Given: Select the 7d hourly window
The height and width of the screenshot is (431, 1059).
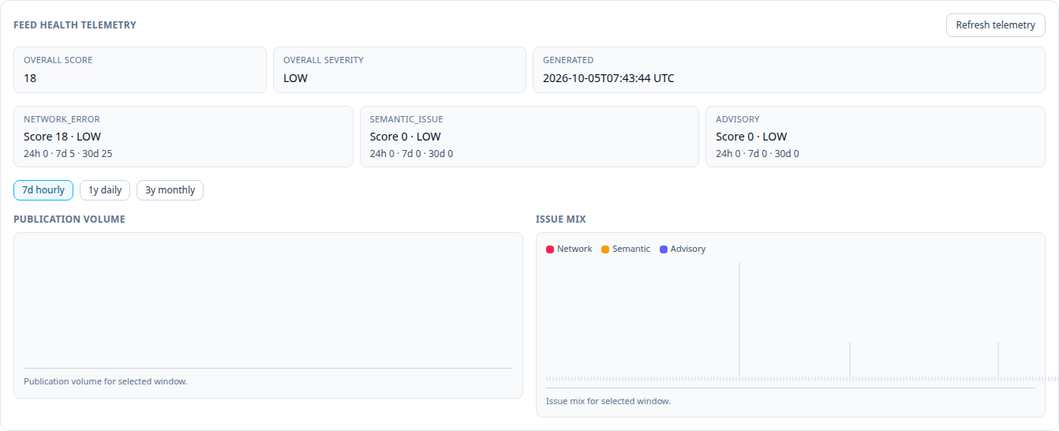Looking at the screenshot, I should point(43,190).
